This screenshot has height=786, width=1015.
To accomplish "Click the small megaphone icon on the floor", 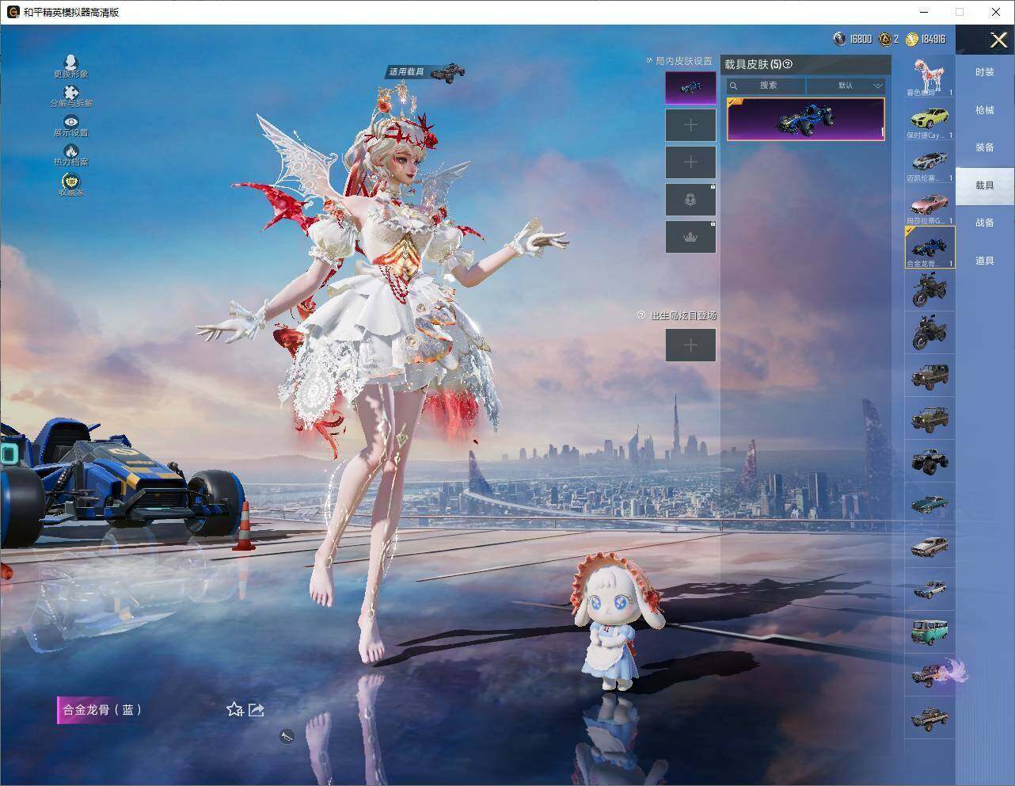I will pos(286,737).
